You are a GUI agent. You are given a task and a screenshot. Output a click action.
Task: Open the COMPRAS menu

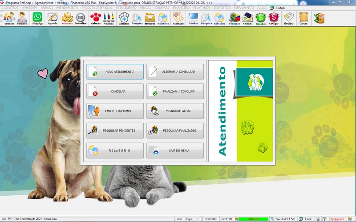[162, 8]
